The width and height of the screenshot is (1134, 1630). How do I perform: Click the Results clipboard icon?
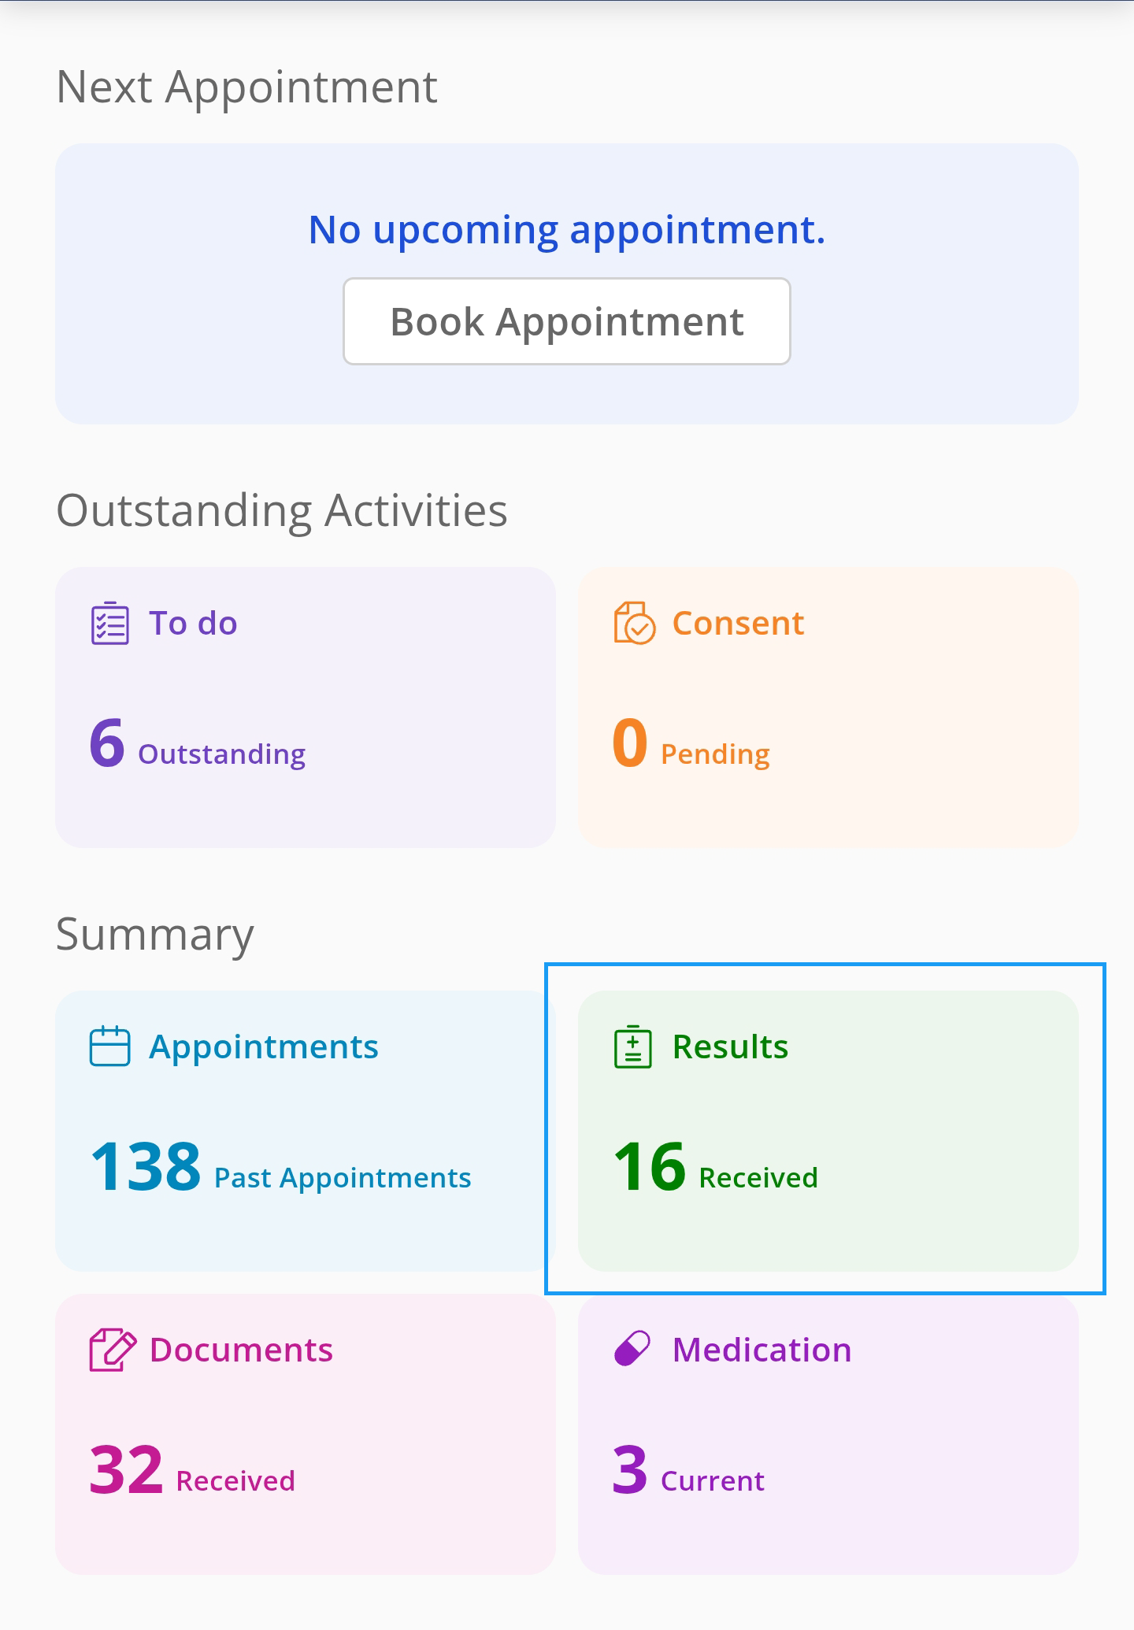click(632, 1047)
